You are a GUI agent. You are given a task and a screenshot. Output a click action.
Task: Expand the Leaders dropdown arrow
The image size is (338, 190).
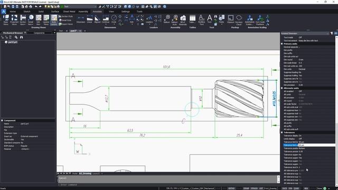click(x=149, y=24)
